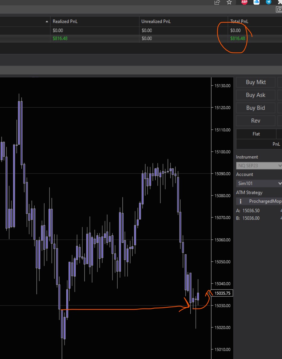Select the $0.00 Unrealized PnL cell in second row

coord(147,38)
